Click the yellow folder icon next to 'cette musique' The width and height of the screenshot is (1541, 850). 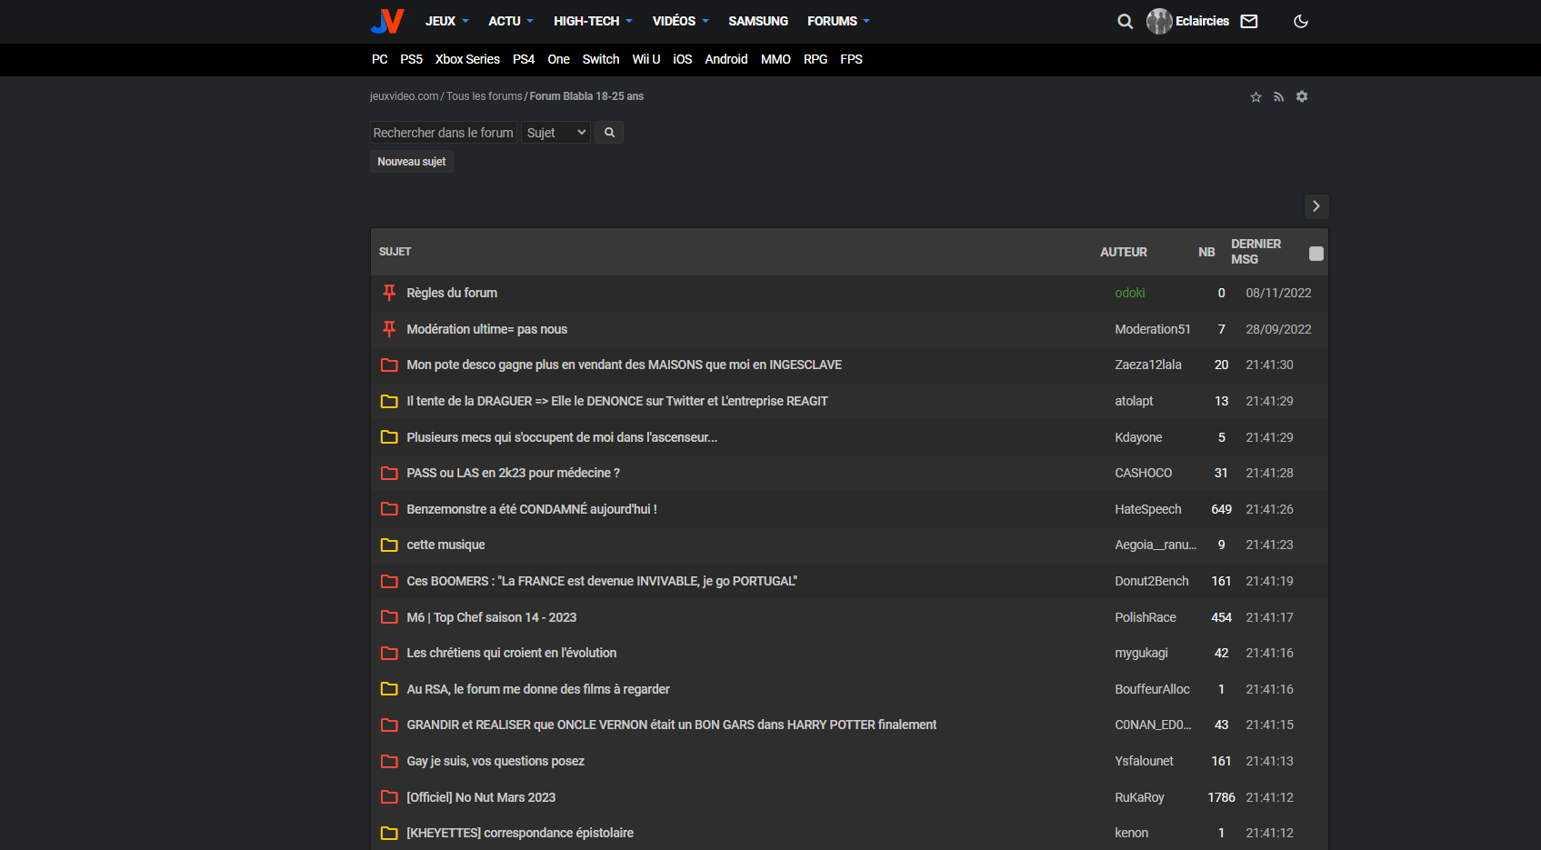coord(389,545)
